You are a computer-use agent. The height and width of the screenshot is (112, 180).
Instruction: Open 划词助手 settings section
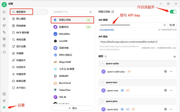(x=29, y=67)
